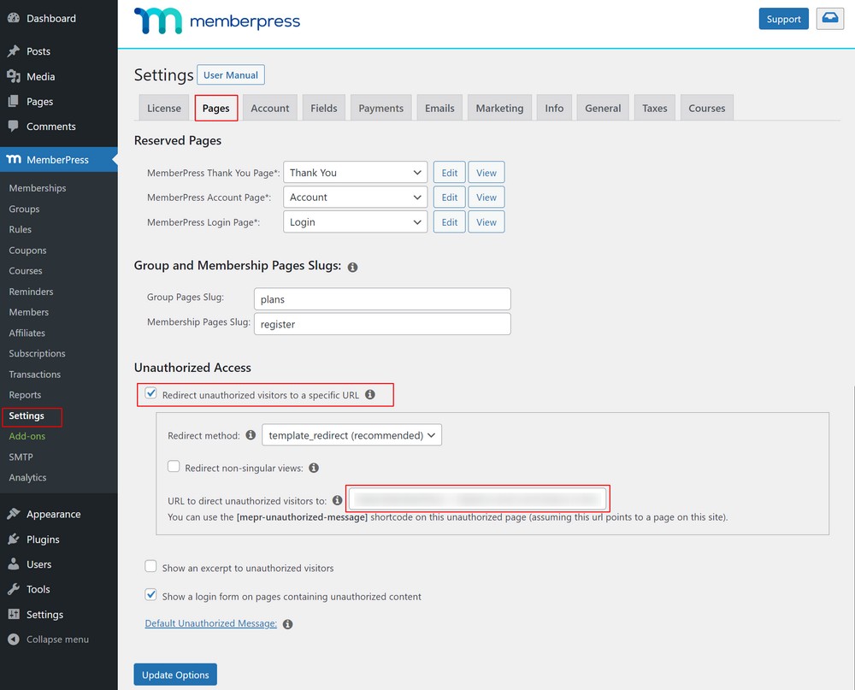Click the Appearance paintbrush icon
The height and width of the screenshot is (690, 855).
point(14,514)
